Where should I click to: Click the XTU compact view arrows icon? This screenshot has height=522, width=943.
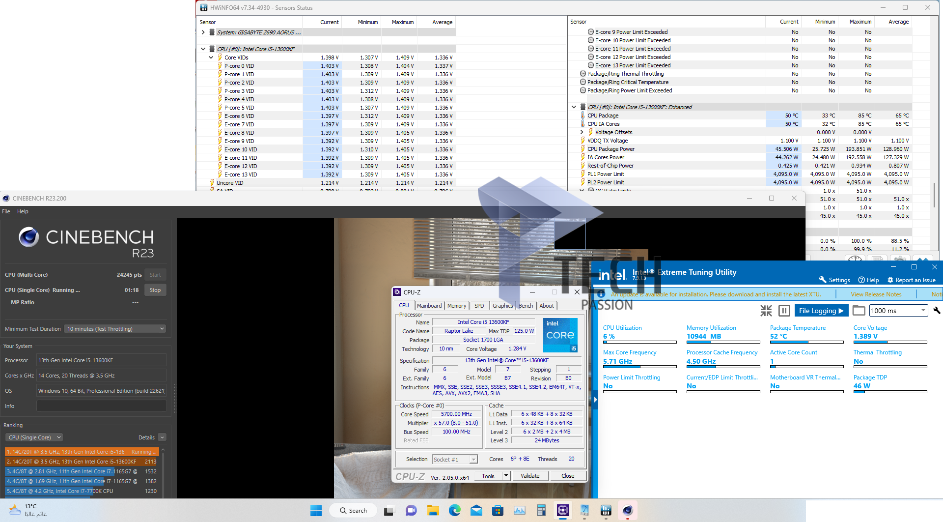(x=766, y=311)
